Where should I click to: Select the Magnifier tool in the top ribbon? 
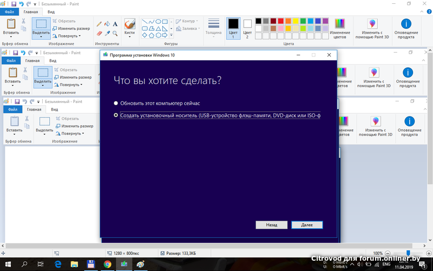click(x=115, y=34)
